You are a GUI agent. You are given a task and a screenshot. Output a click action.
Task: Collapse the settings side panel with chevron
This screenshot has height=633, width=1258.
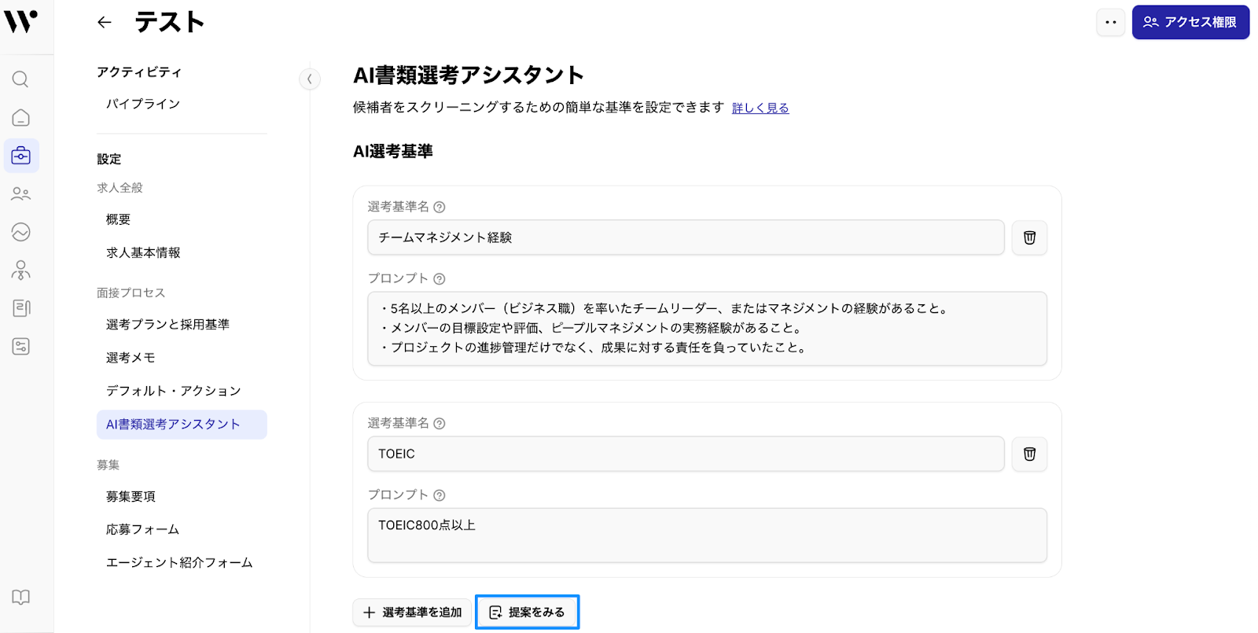point(310,79)
